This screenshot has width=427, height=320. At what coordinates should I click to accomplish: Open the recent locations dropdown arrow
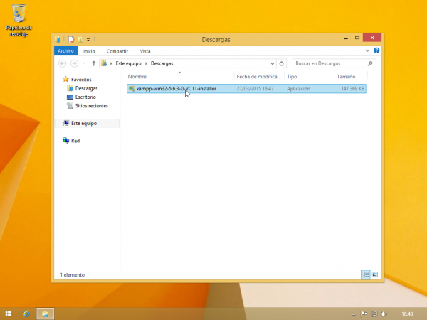[85, 63]
